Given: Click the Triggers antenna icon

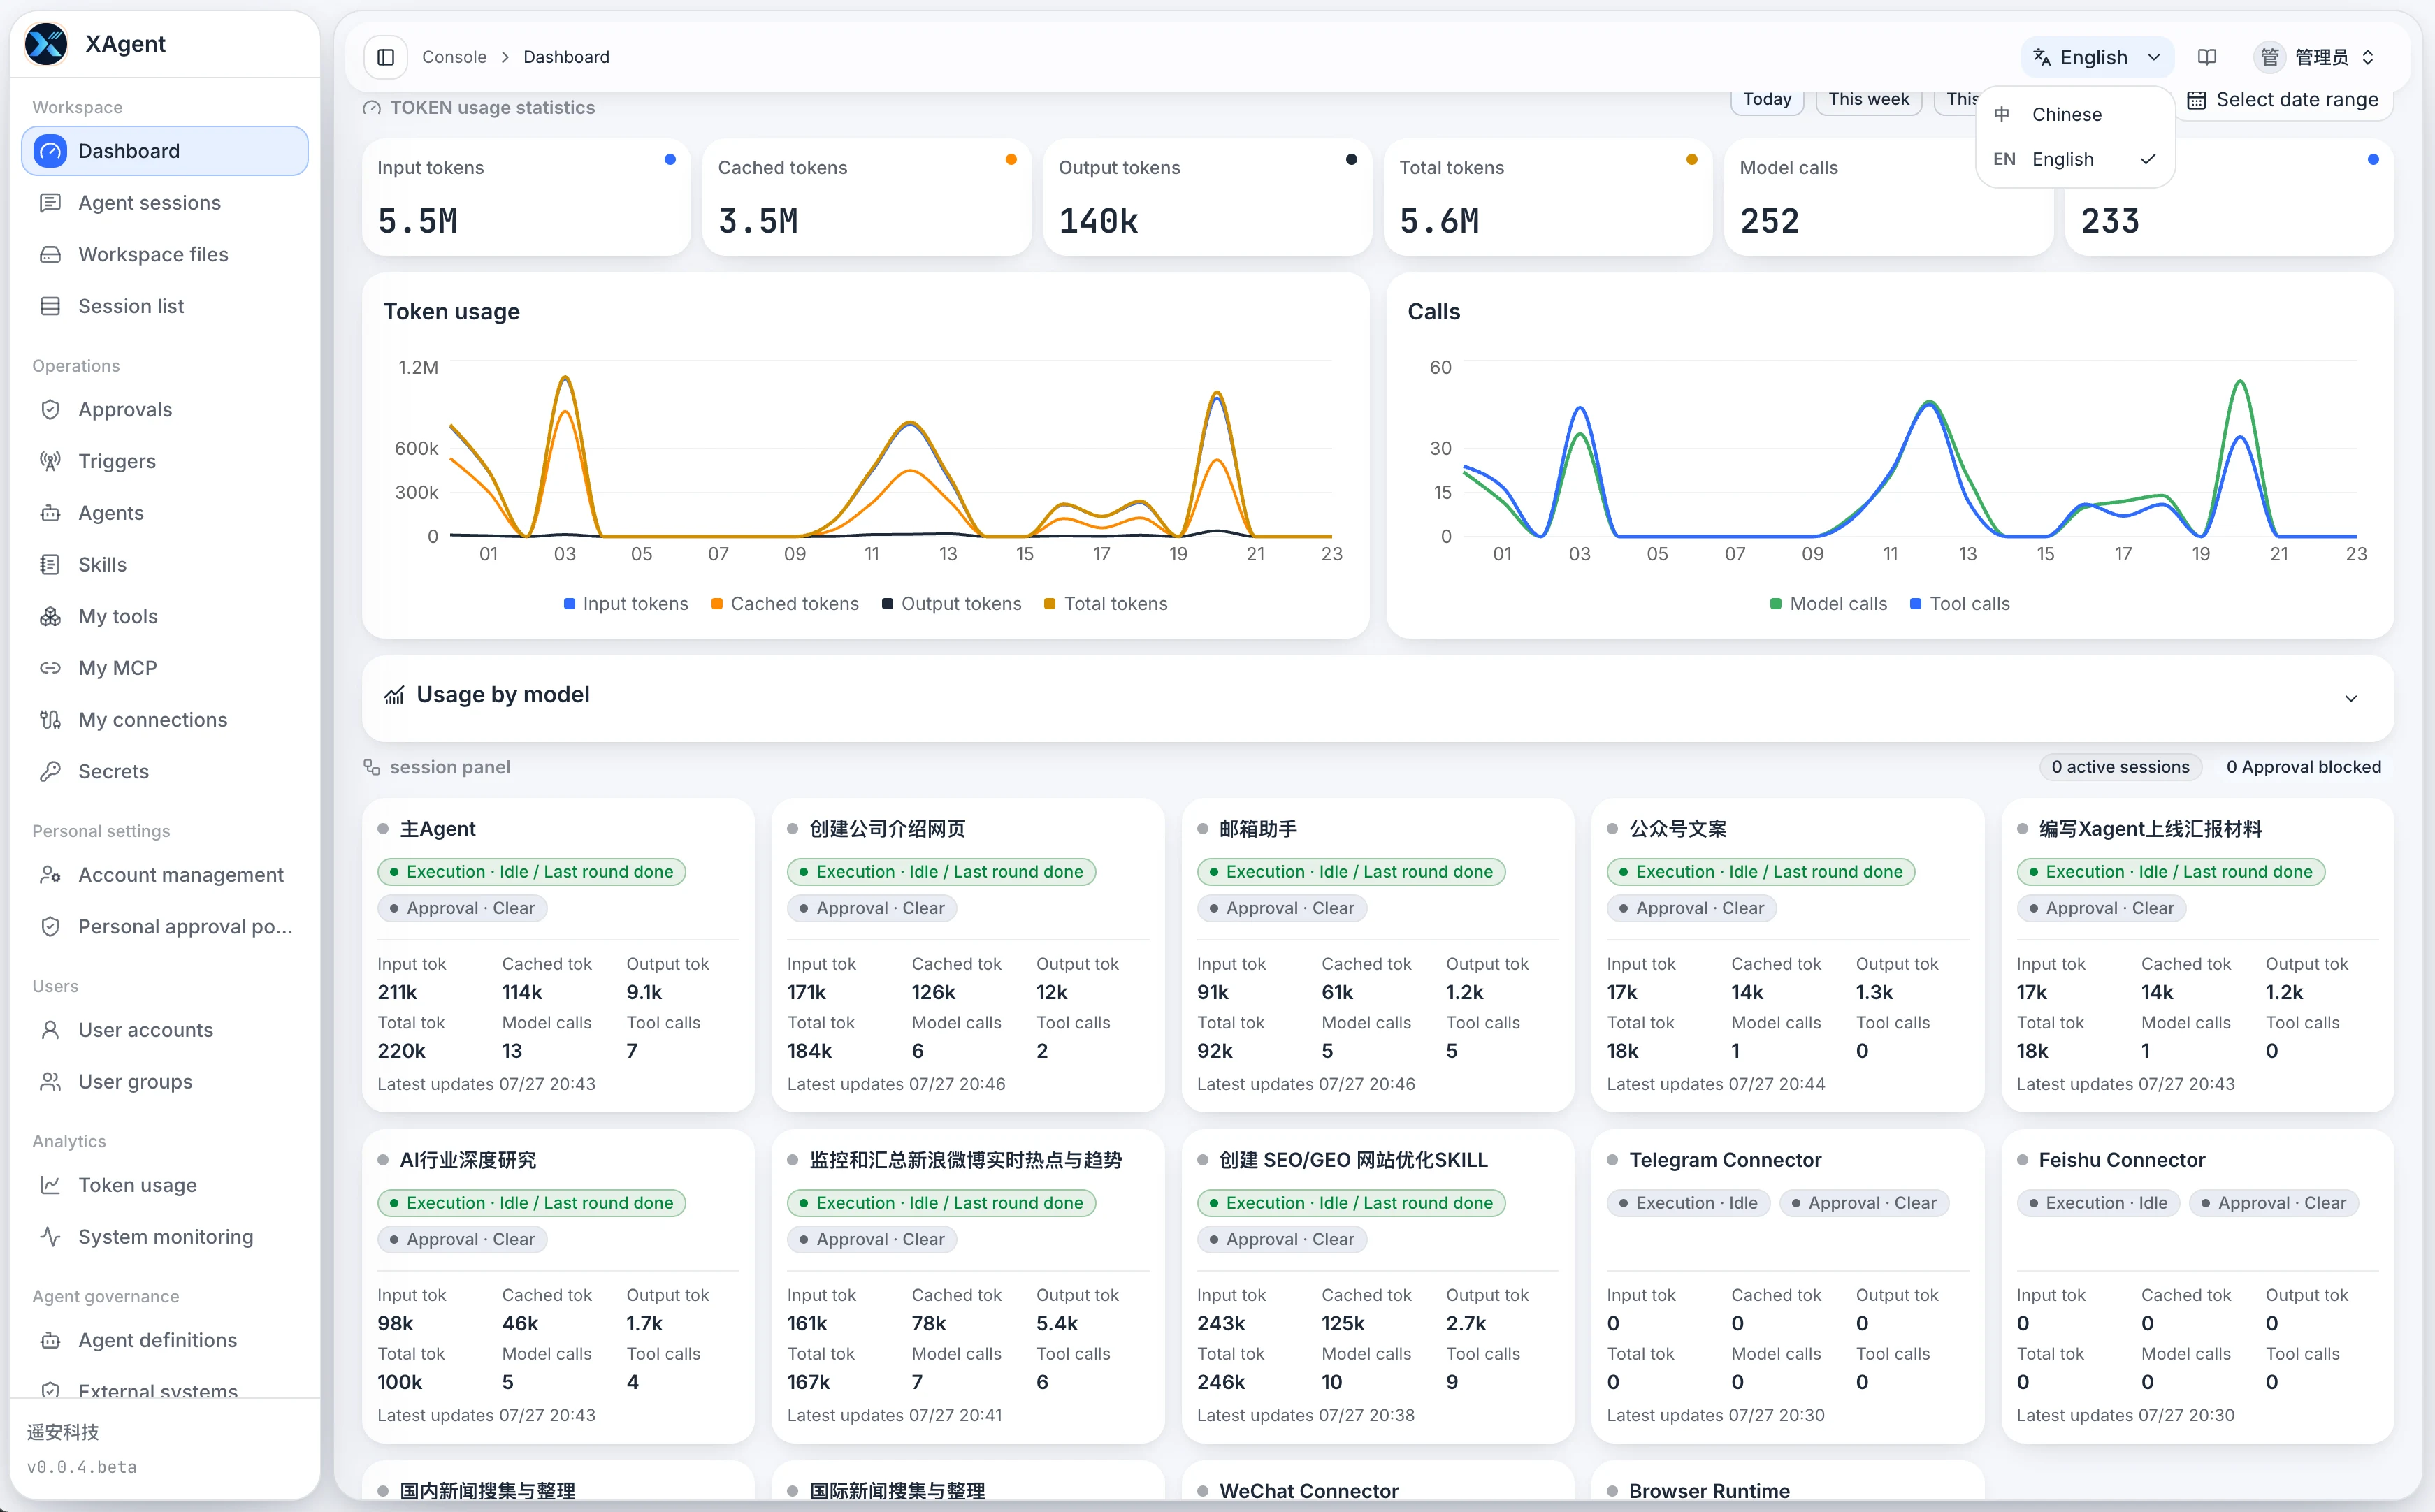Looking at the screenshot, I should tap(50, 461).
